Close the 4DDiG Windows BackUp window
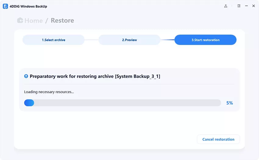This screenshot has width=259, height=160. [x=254, y=6]
